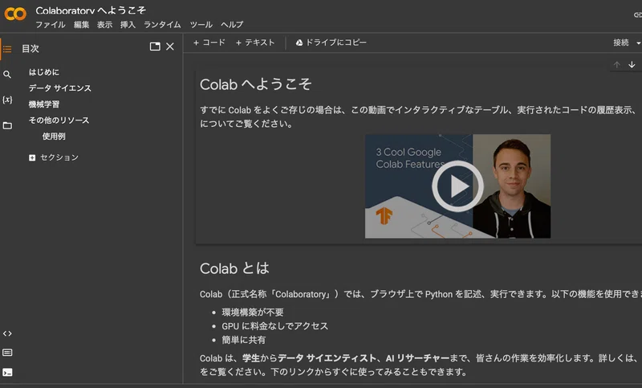Open the search icon in left sidebar
Image resolution: width=642 pixels, height=388 pixels.
tap(7, 75)
